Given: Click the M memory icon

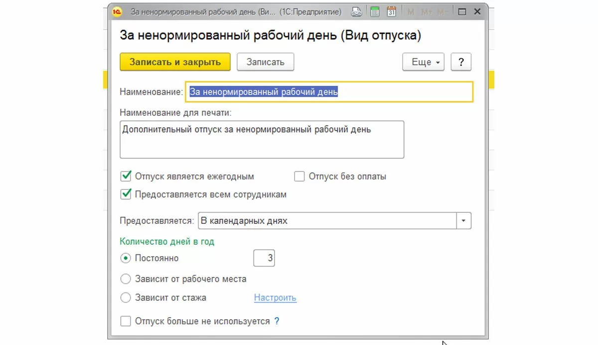Looking at the screenshot, I should [x=411, y=12].
